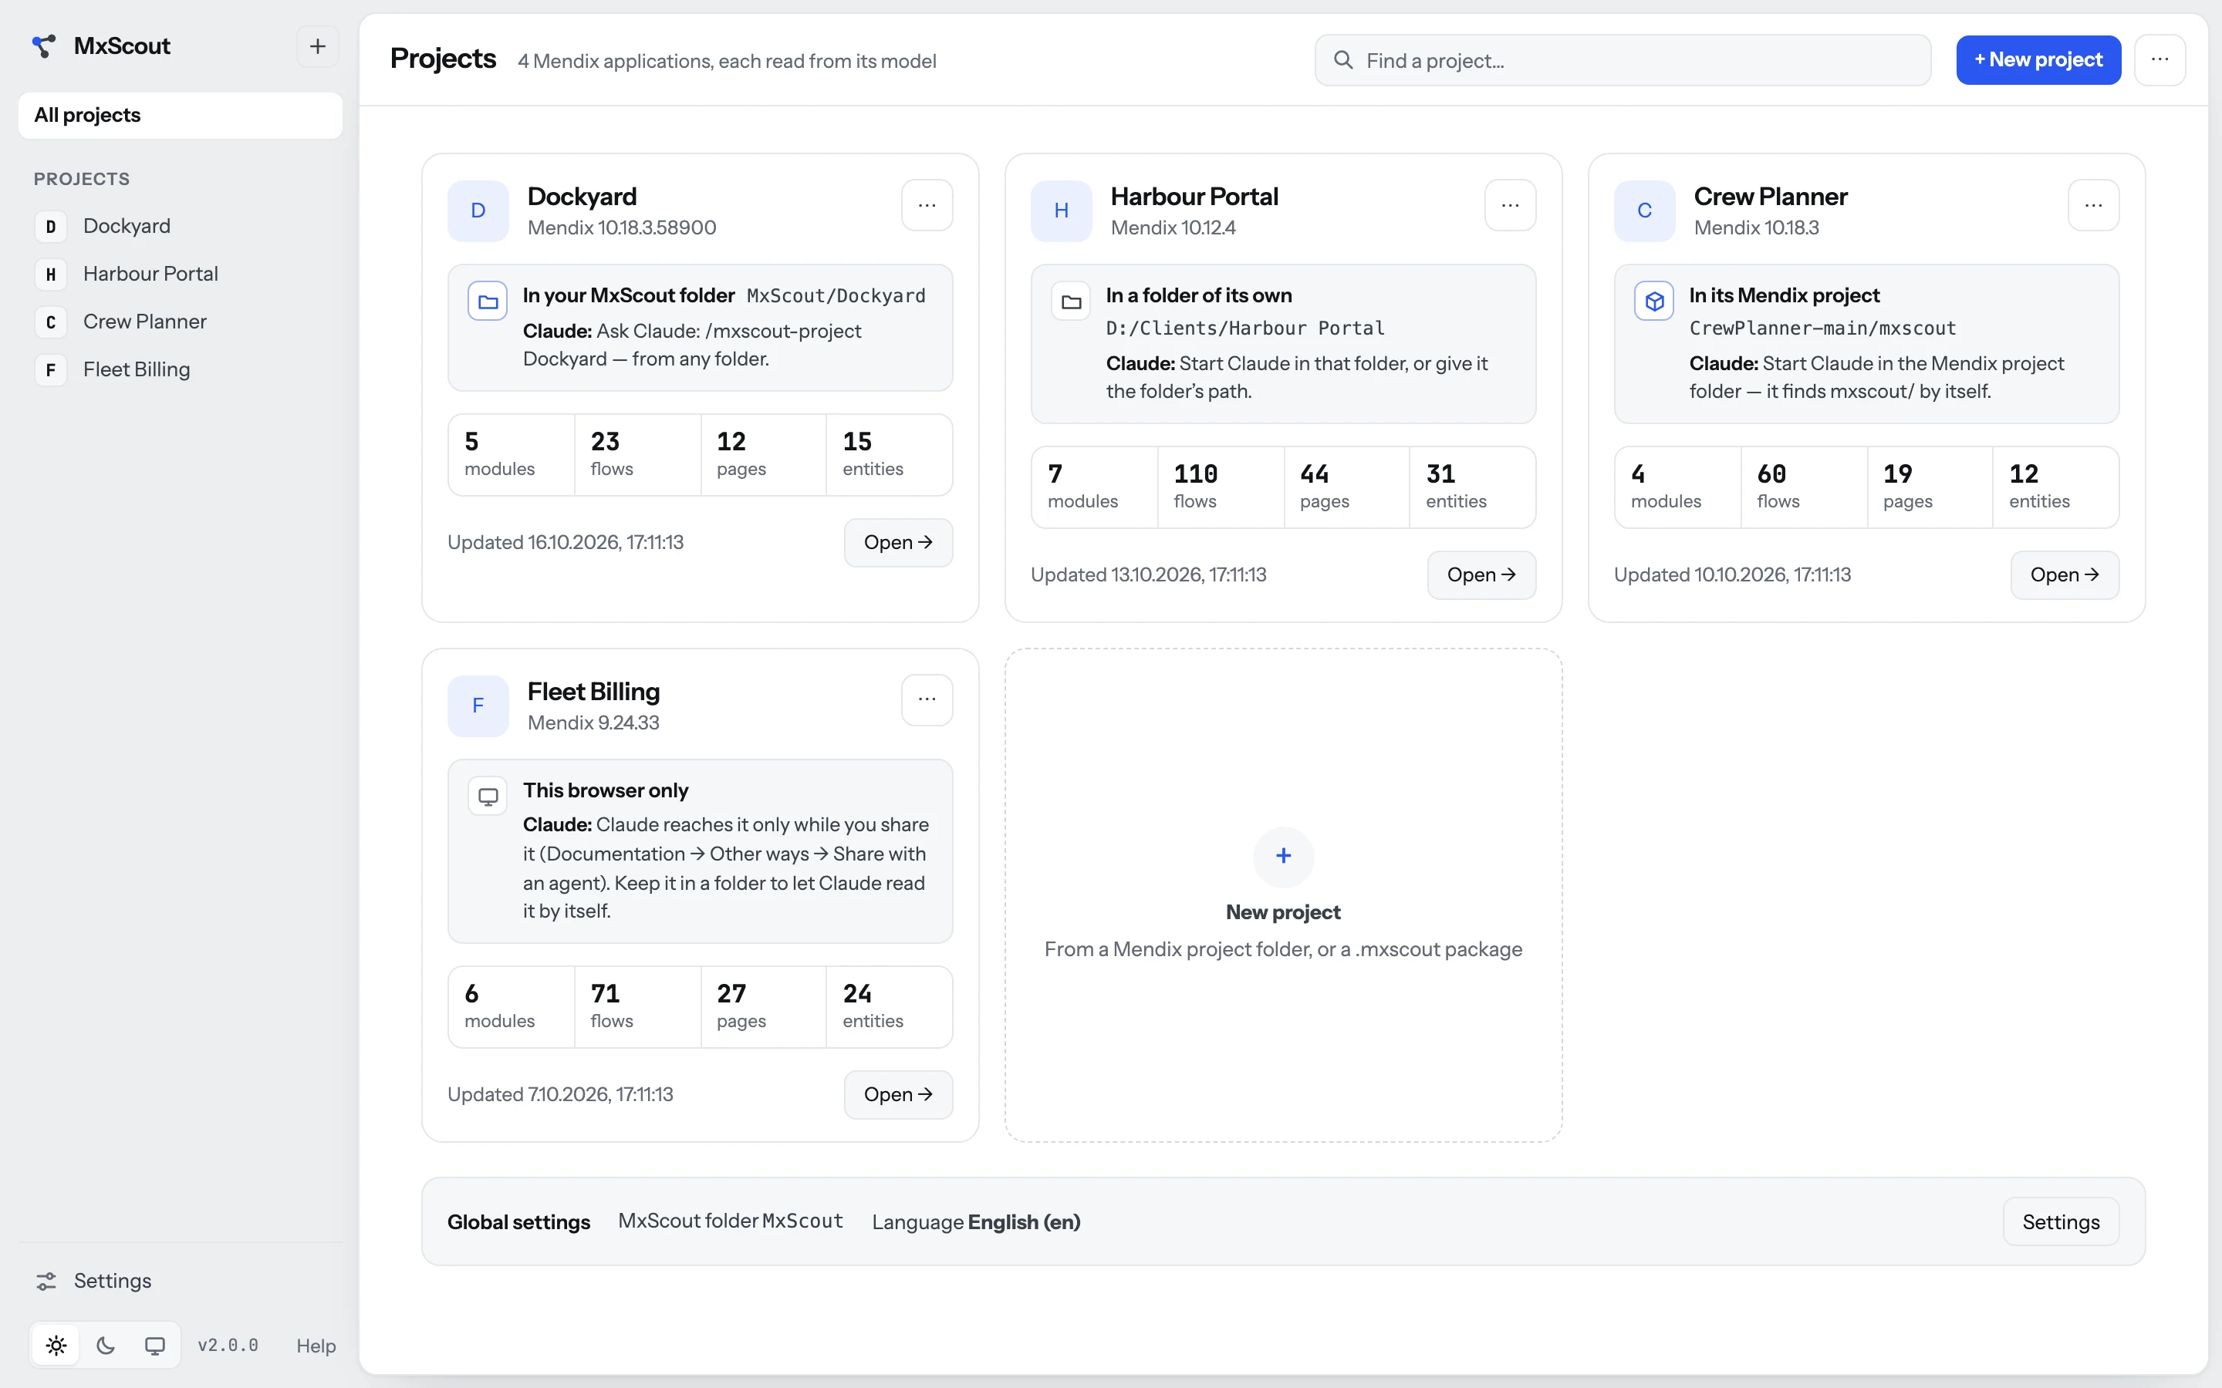Click the search magnifier icon

point(1343,61)
